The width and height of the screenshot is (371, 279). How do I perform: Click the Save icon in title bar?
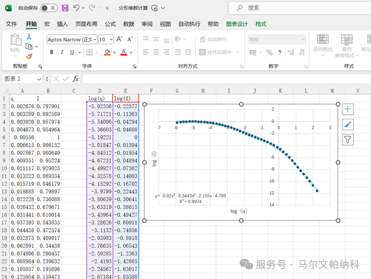tap(65, 8)
